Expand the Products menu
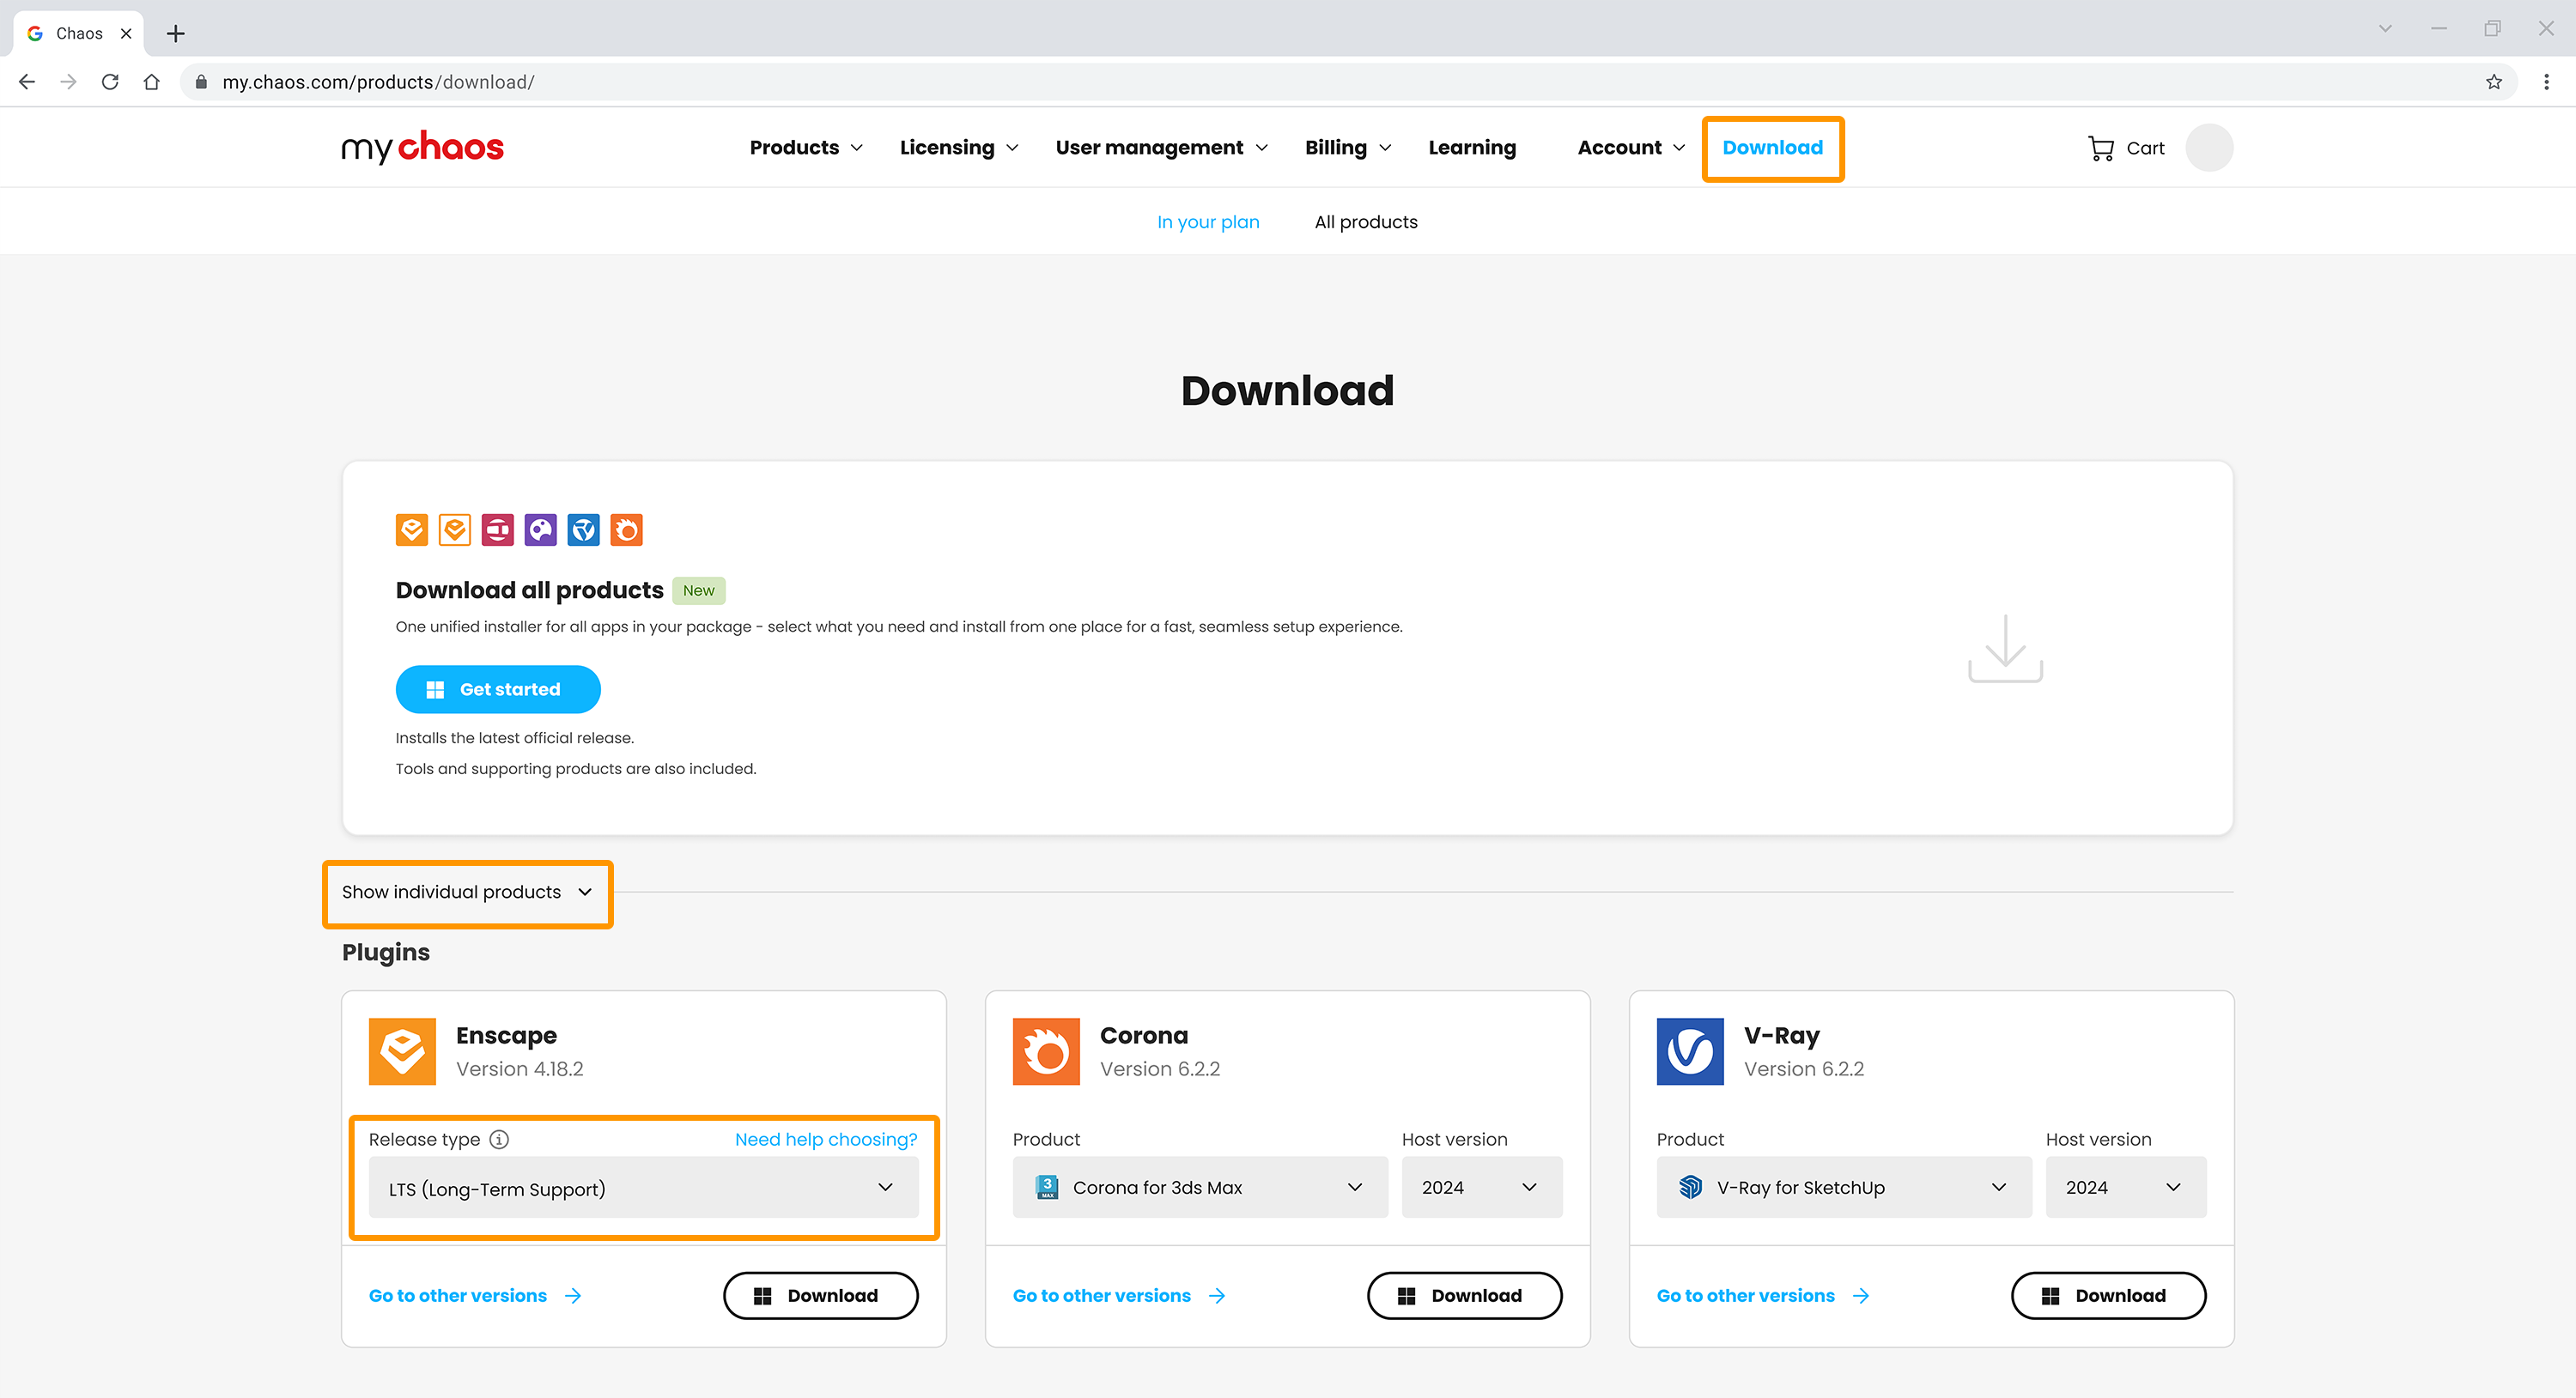Viewport: 2576px width, 1398px height. point(806,148)
